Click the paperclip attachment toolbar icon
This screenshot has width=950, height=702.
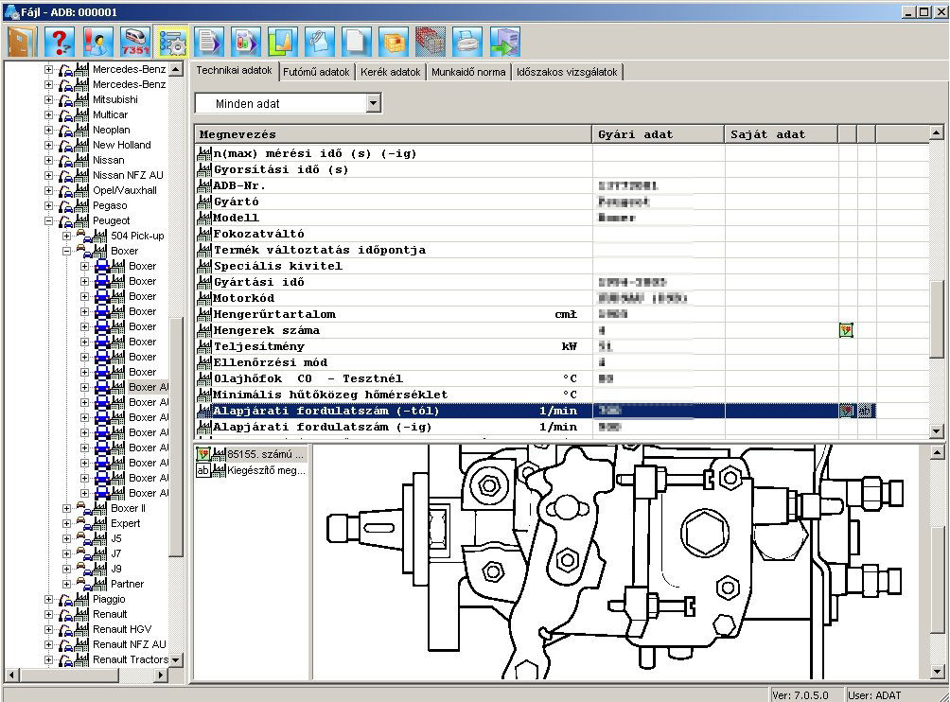pyautogui.click(x=319, y=42)
